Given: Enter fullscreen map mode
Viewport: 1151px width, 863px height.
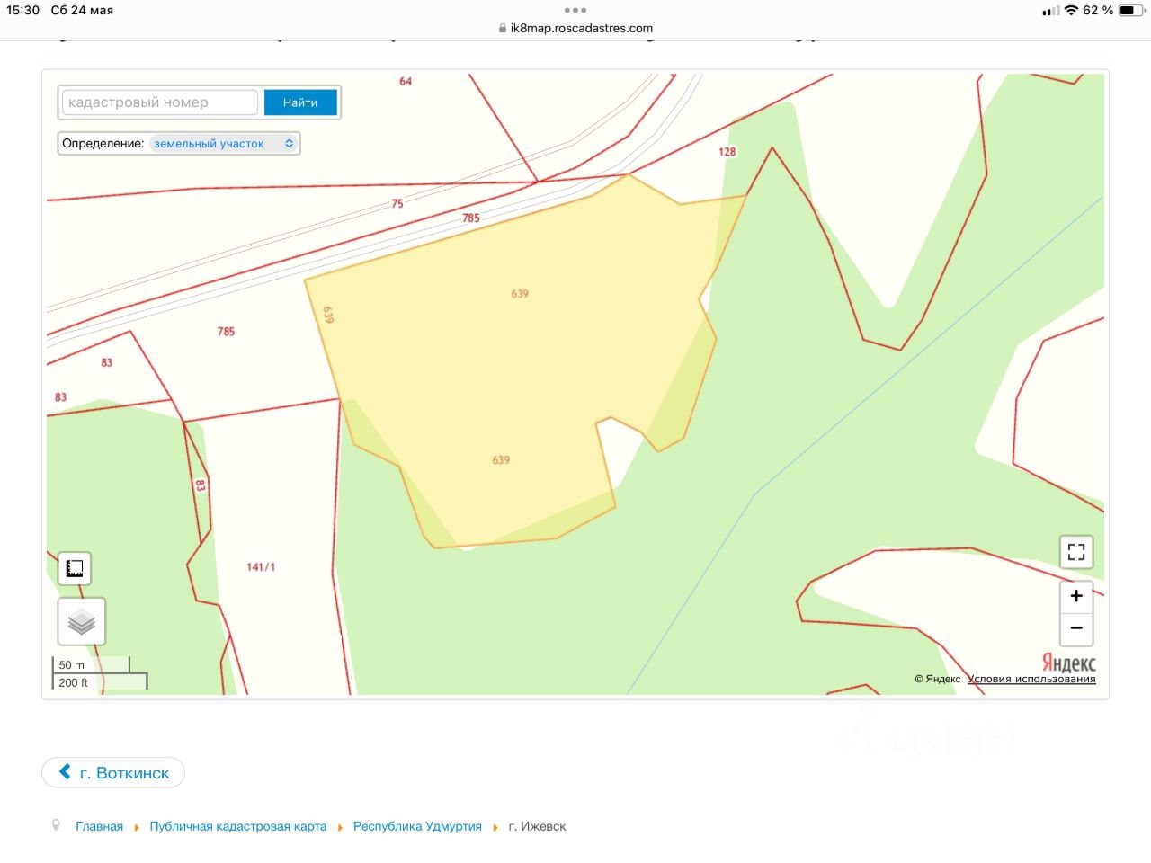Looking at the screenshot, I should tap(1076, 551).
